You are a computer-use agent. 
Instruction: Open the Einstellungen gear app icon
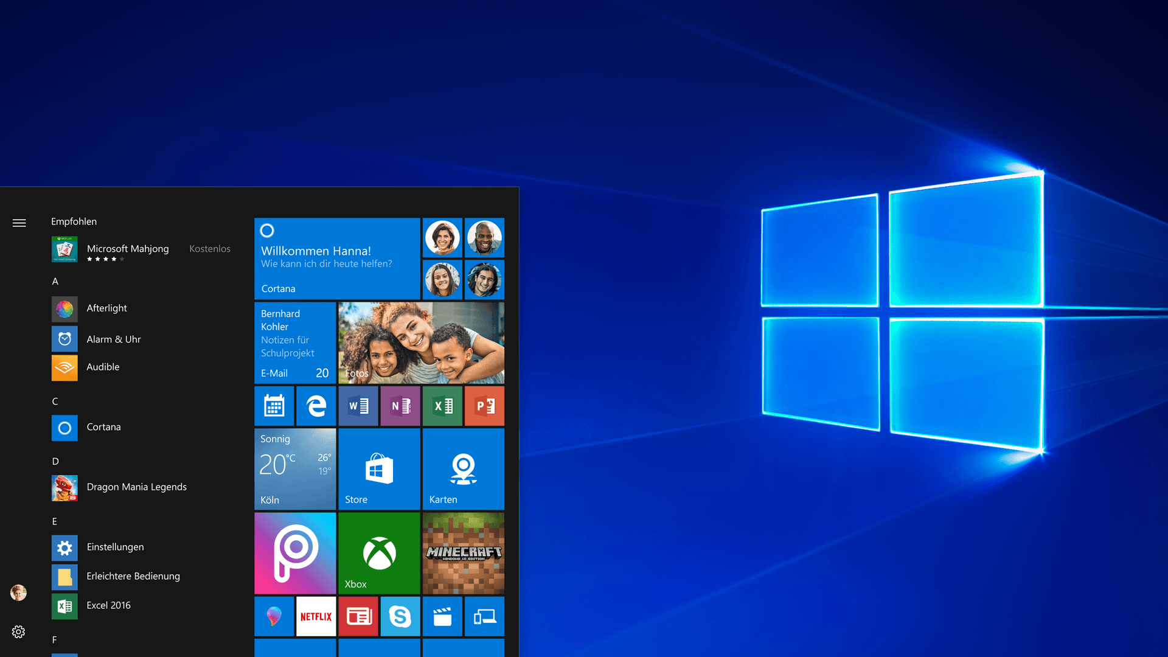64,548
